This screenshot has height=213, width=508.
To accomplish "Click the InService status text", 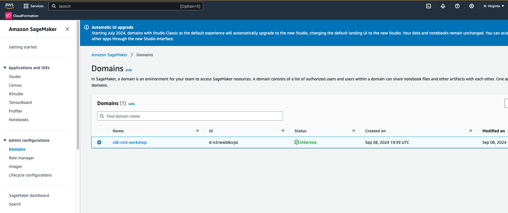I will 308,142.
